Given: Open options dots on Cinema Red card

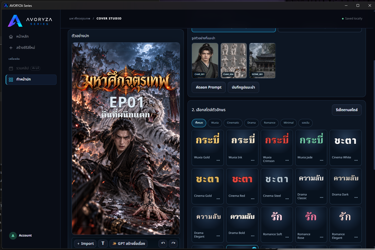Looking at the screenshot, I should [x=253, y=199].
